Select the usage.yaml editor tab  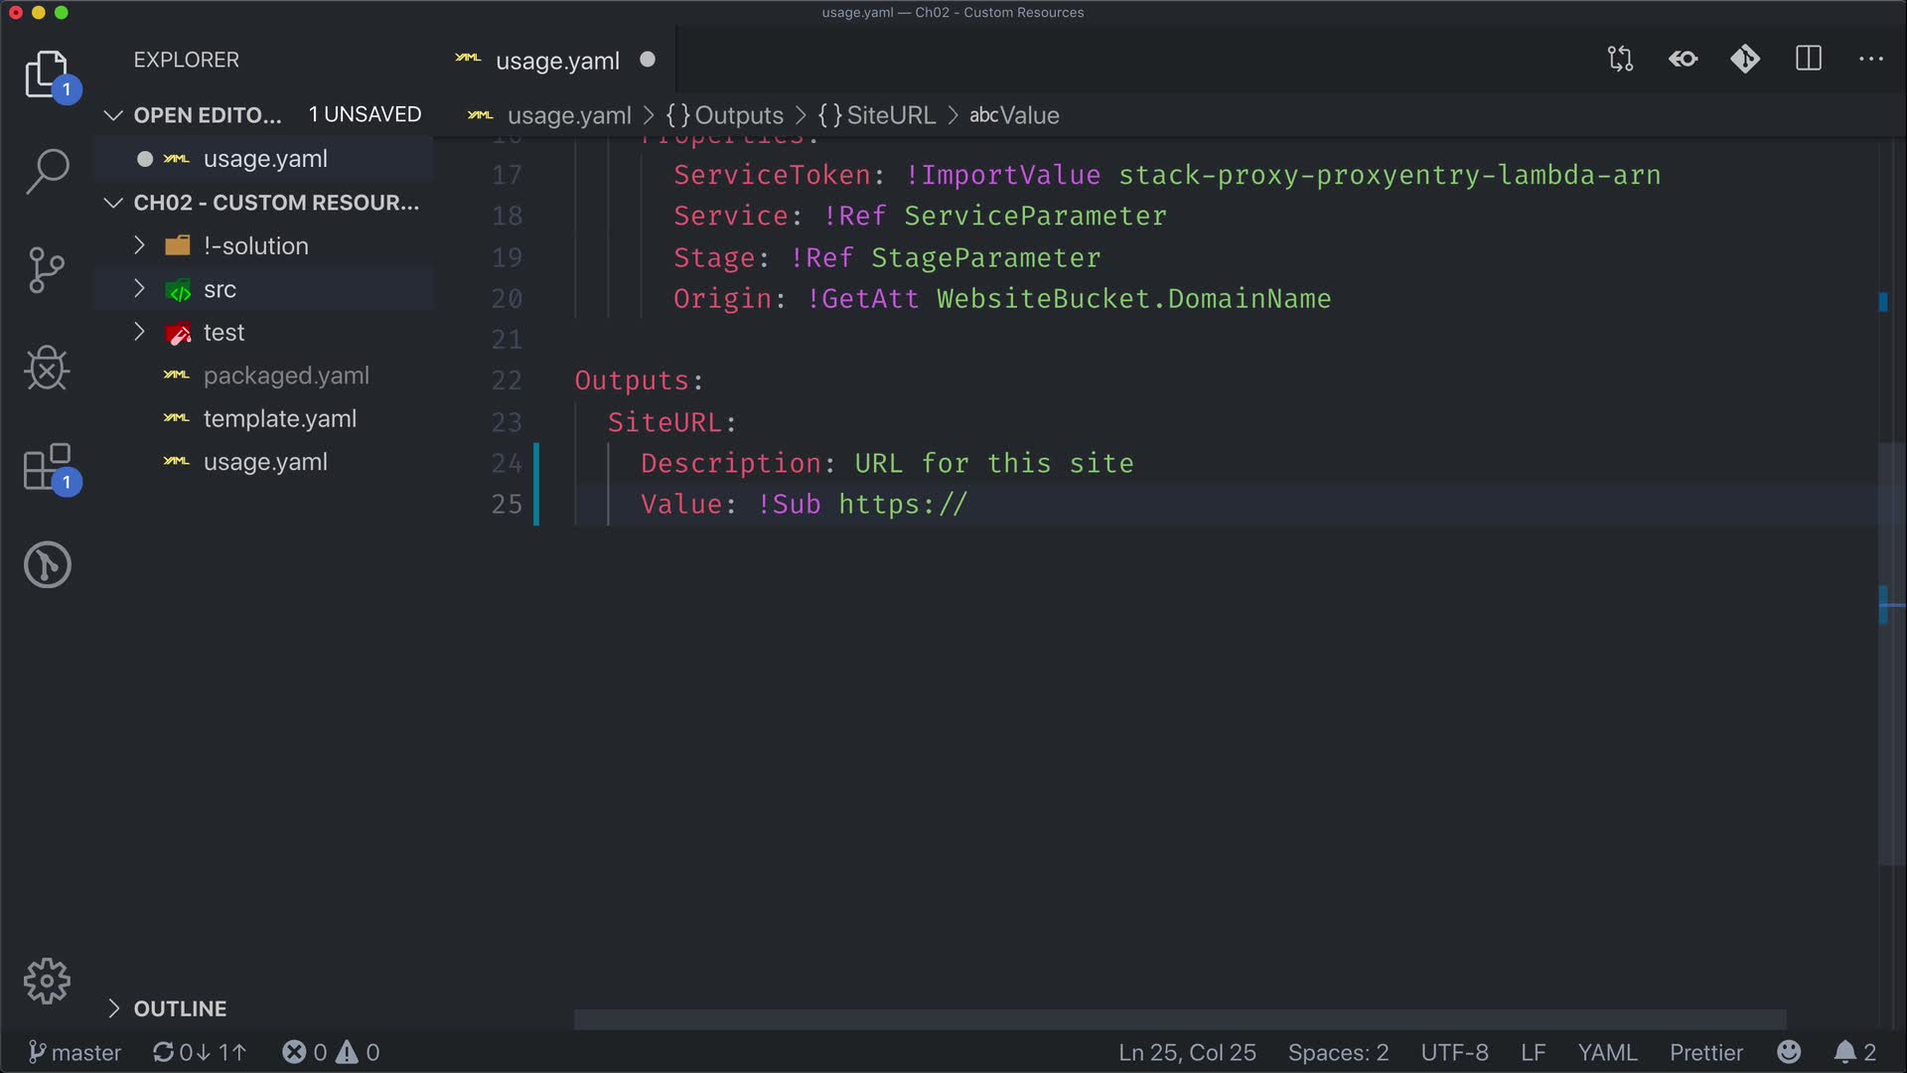click(556, 61)
